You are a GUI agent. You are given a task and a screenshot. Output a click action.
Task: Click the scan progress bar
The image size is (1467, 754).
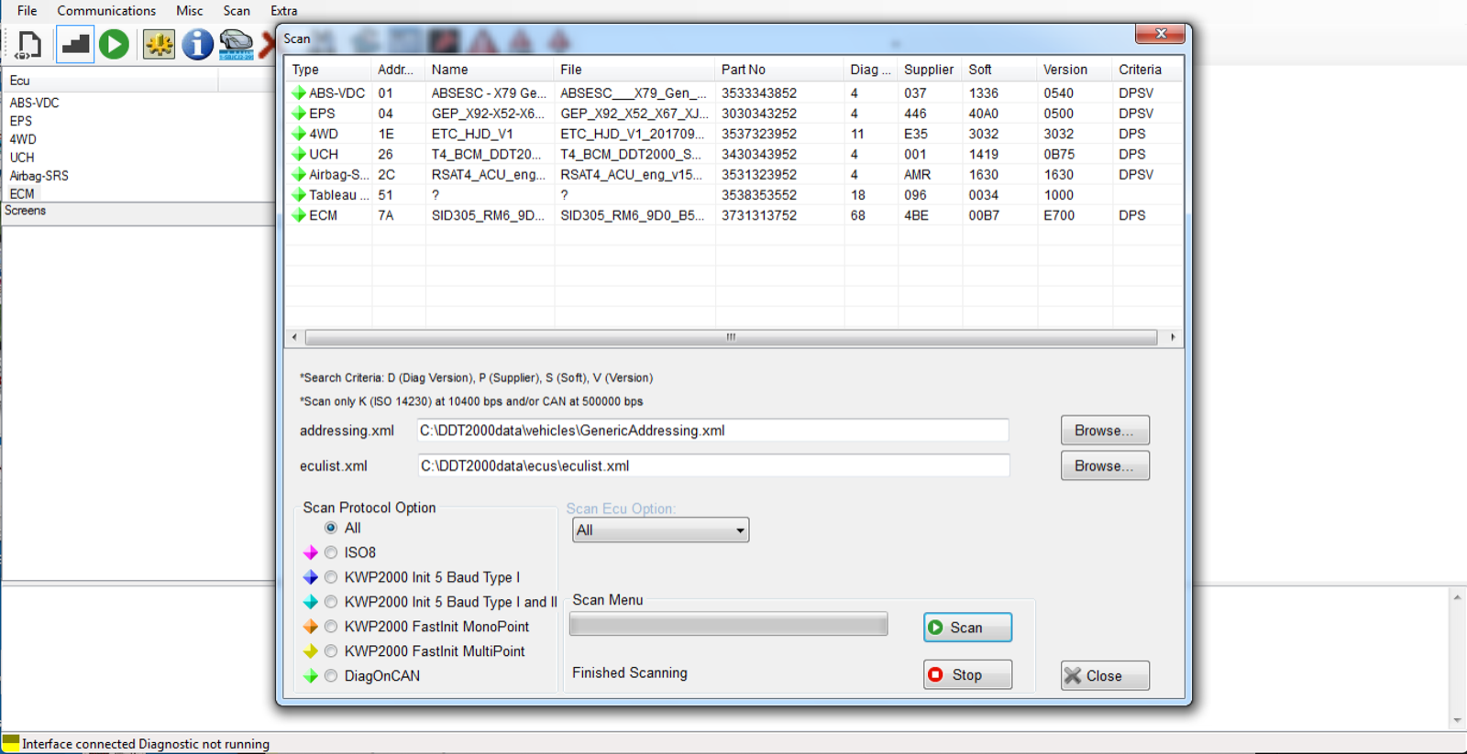click(728, 625)
